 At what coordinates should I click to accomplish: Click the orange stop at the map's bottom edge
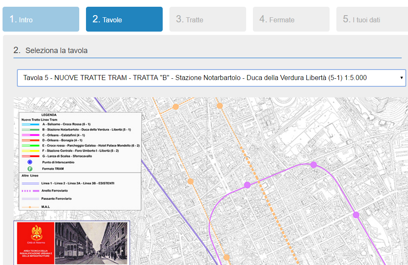coord(226,257)
